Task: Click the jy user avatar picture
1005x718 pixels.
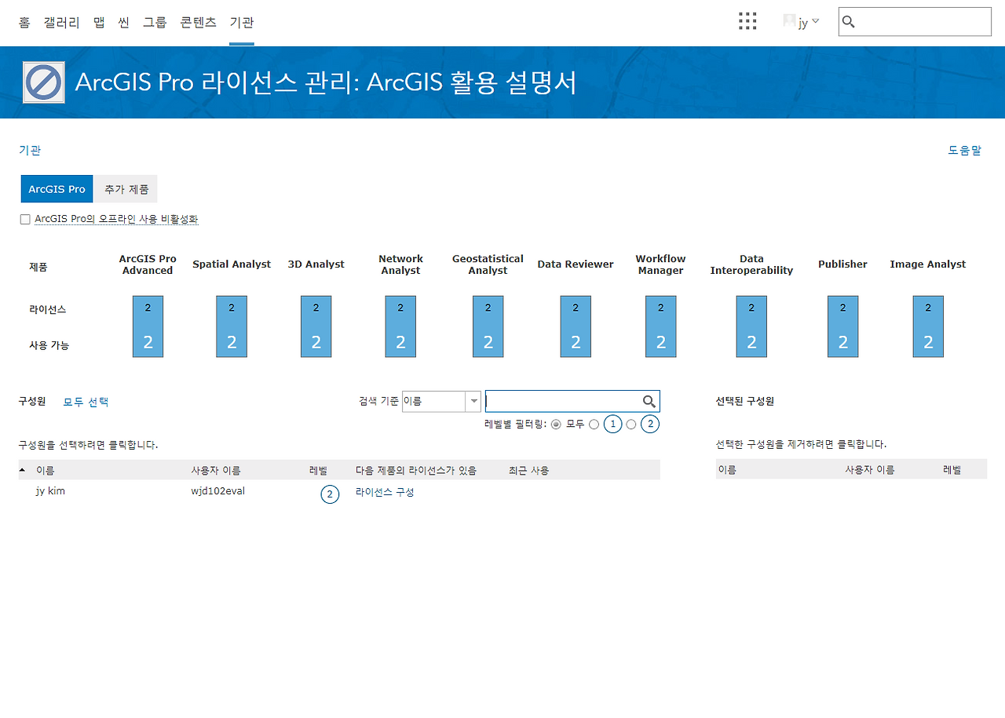Action: tap(789, 21)
